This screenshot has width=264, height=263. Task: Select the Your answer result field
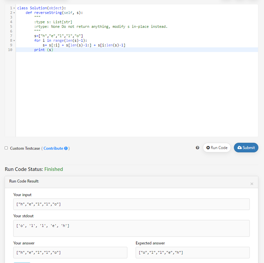coord(70,252)
